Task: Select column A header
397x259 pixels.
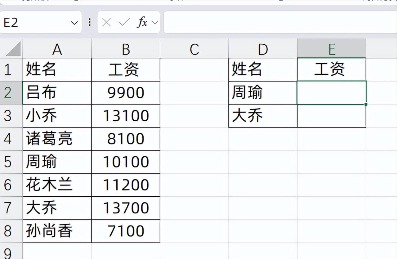Action: point(57,49)
